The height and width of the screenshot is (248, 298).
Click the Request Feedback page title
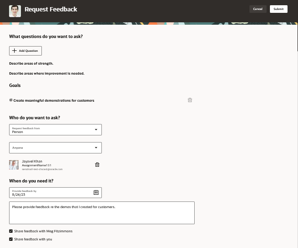[51, 10]
